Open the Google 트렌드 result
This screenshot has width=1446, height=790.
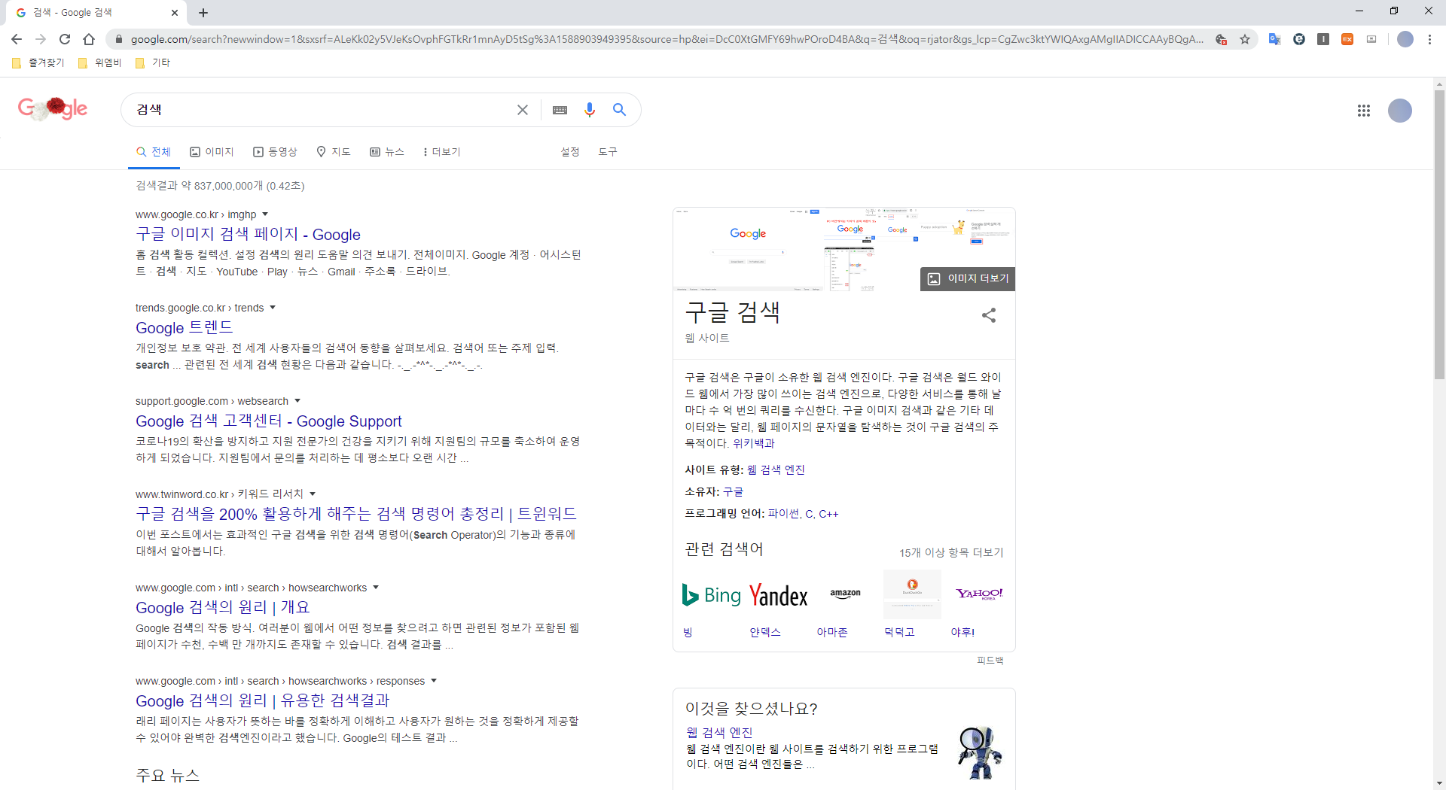click(185, 328)
